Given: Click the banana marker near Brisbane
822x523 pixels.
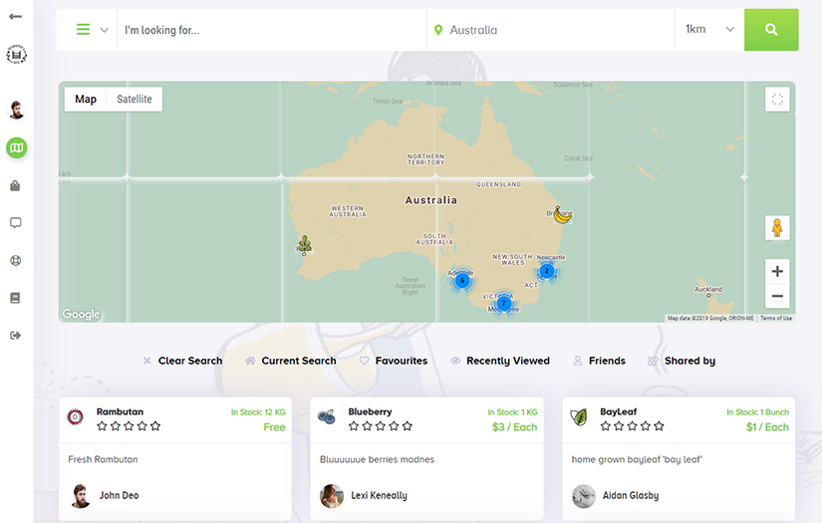Looking at the screenshot, I should pos(563,214).
